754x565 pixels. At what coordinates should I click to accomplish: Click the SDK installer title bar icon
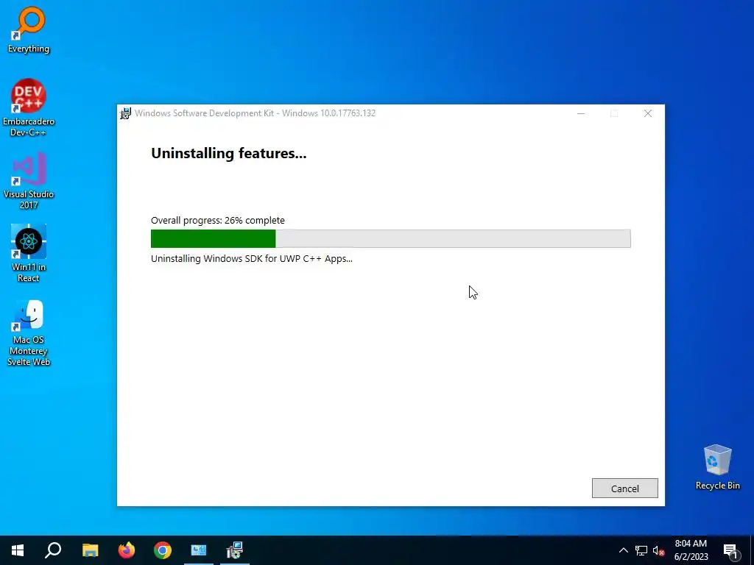tap(125, 113)
